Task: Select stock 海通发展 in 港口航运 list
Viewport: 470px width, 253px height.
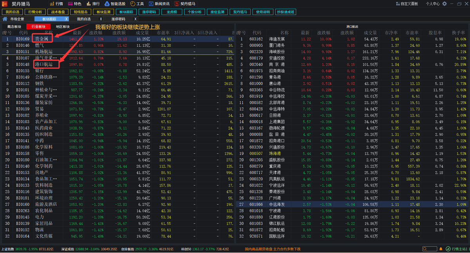Action: pyautogui.click(x=352, y=39)
